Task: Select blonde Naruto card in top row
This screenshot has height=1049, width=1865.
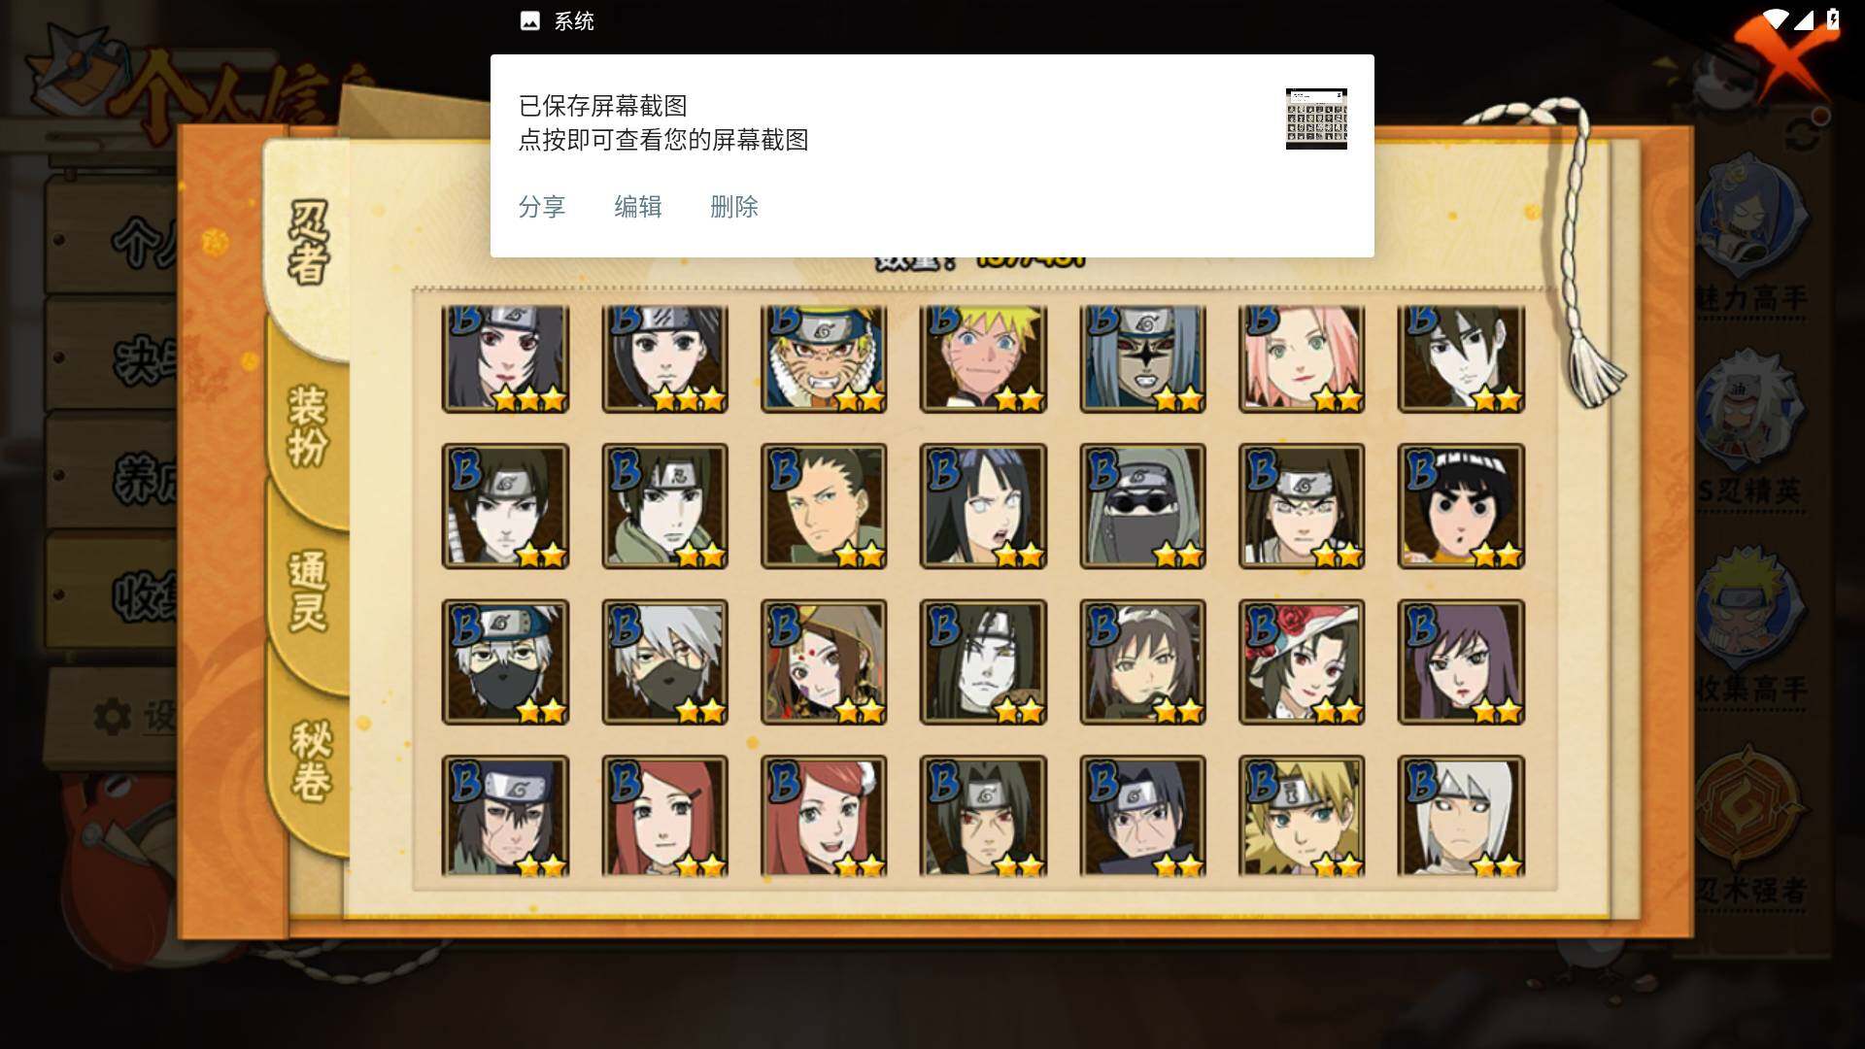Action: (983, 357)
